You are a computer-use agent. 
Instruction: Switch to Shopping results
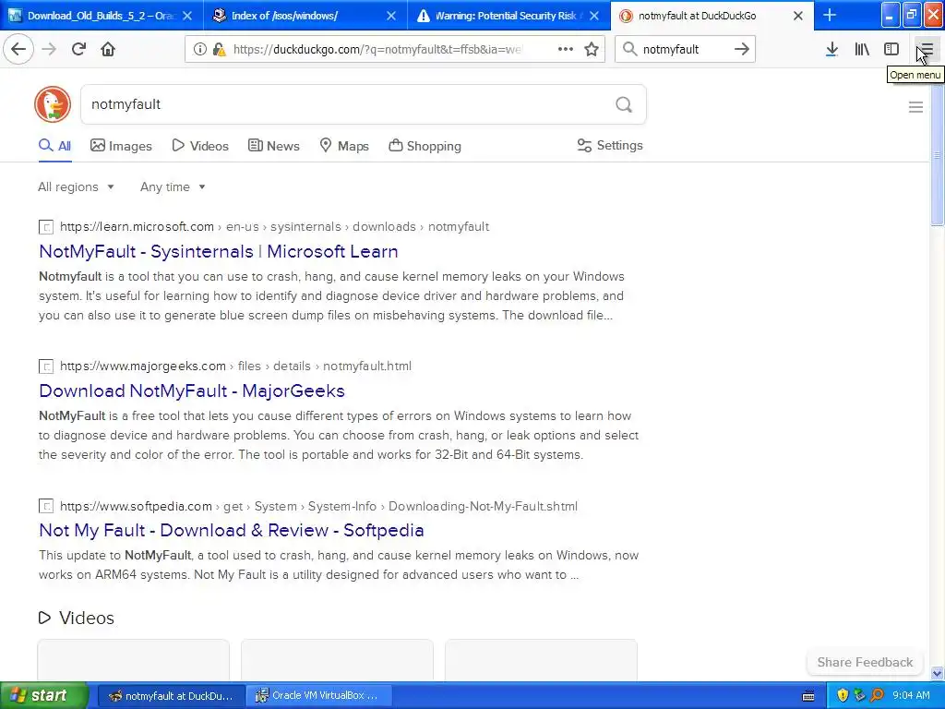[x=425, y=146]
